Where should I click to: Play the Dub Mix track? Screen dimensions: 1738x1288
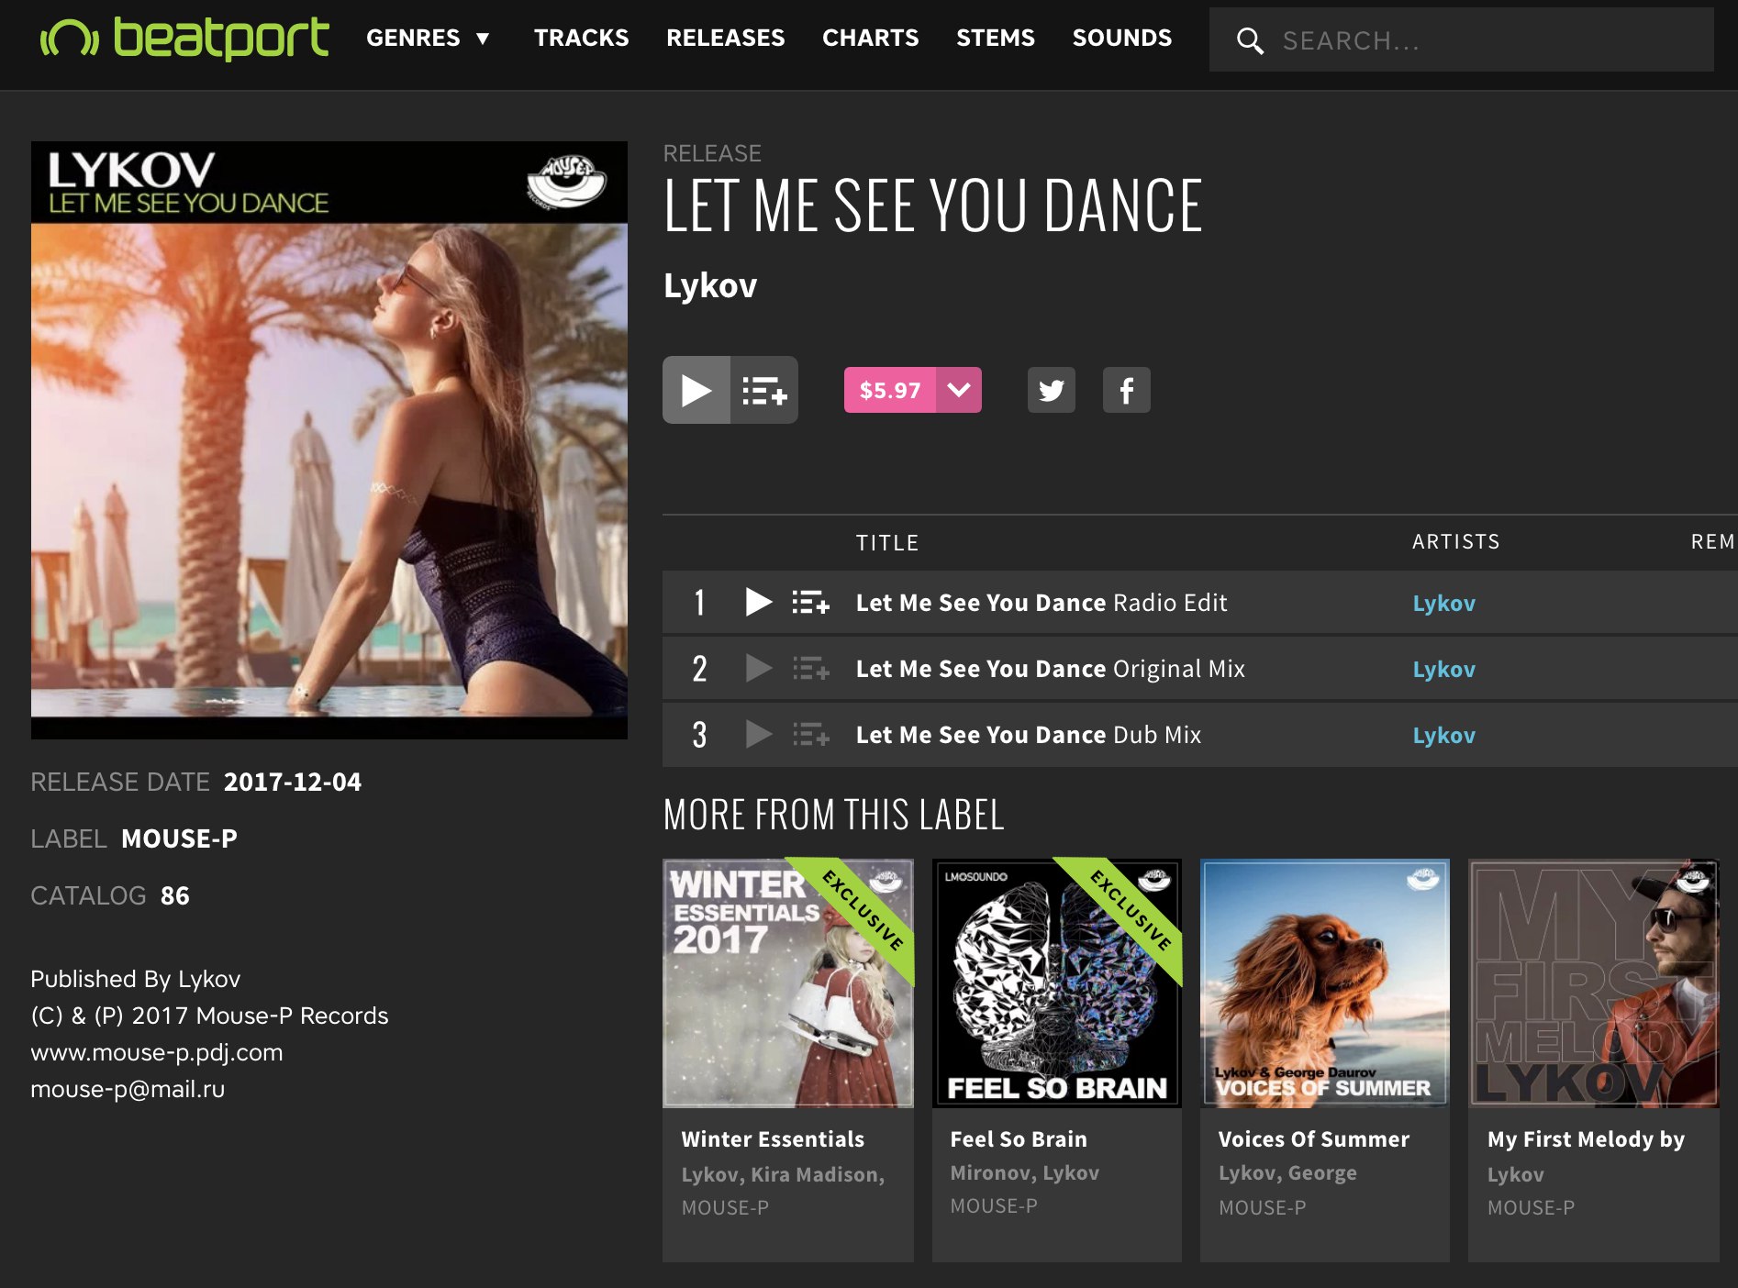pyautogui.click(x=758, y=734)
